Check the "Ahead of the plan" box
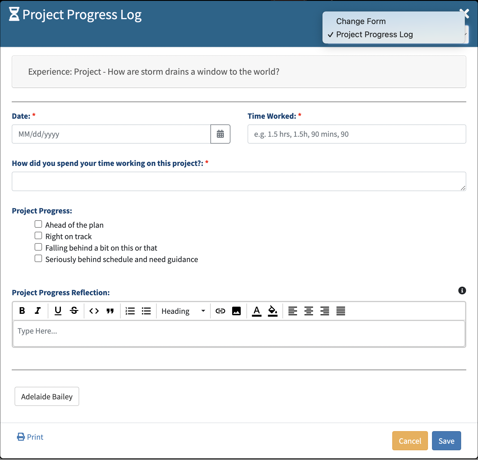 [x=38, y=224]
